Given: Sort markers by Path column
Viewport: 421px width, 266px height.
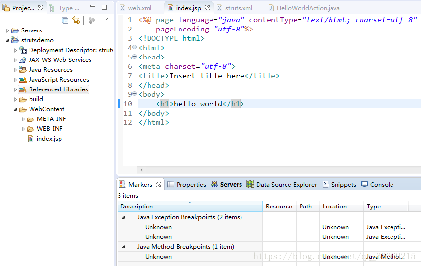Looking at the screenshot, I should (308, 207).
